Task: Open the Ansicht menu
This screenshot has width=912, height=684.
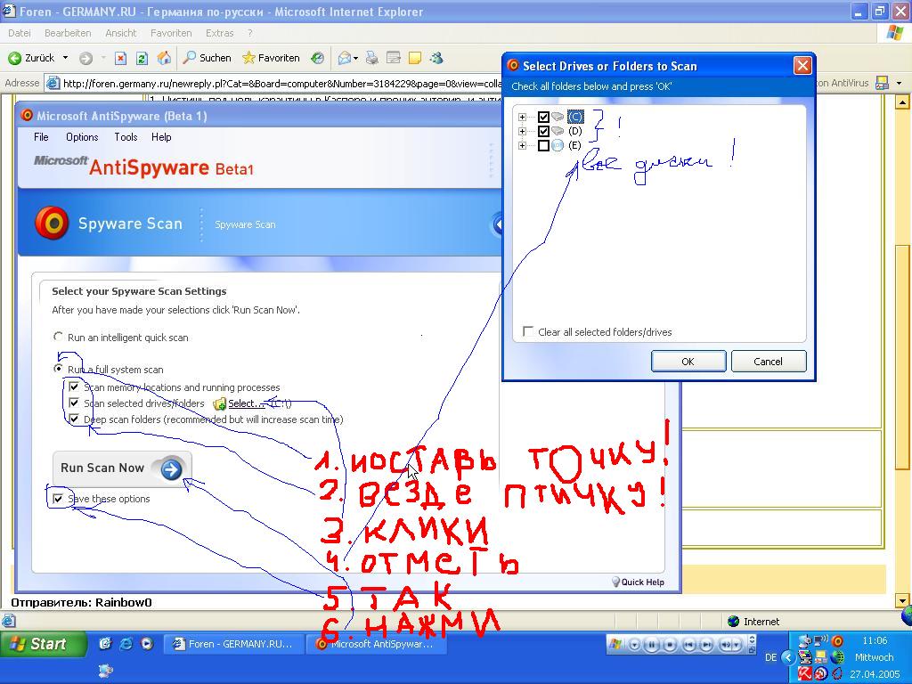Action: click(121, 33)
